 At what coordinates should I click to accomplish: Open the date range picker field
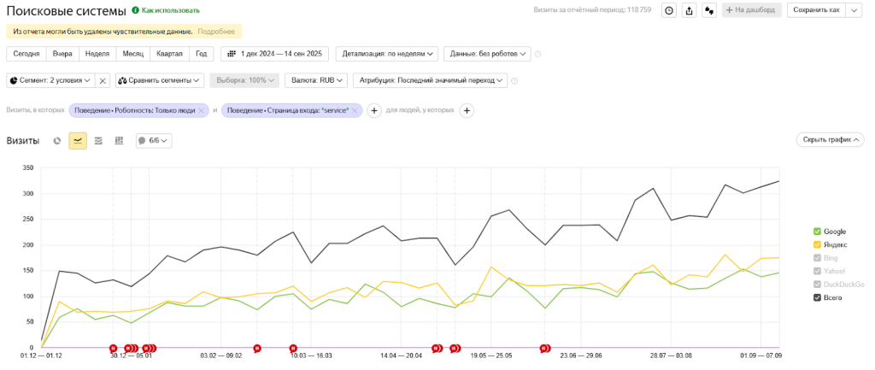pyautogui.click(x=274, y=54)
